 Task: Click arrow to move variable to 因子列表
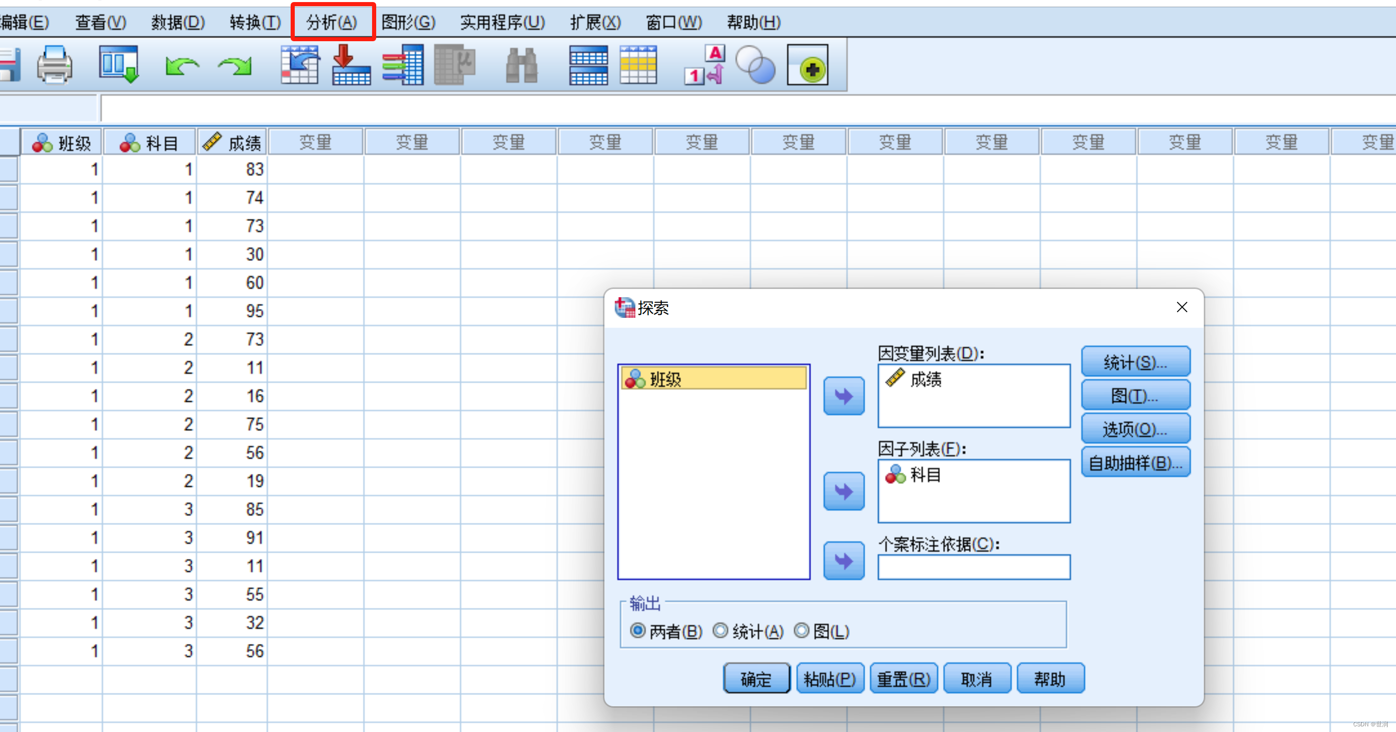tap(843, 491)
